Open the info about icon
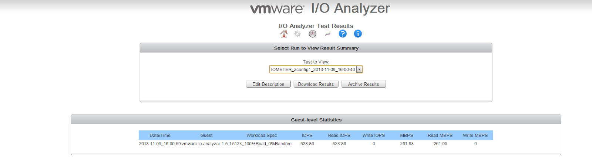592x160 pixels. pyautogui.click(x=358, y=34)
